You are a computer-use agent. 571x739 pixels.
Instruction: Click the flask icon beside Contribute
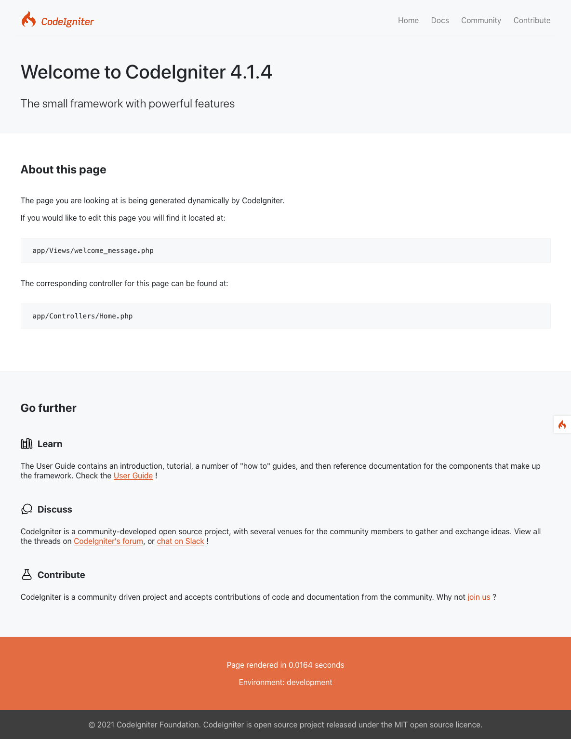[27, 574]
